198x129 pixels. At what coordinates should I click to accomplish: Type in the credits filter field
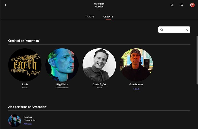[174, 30]
